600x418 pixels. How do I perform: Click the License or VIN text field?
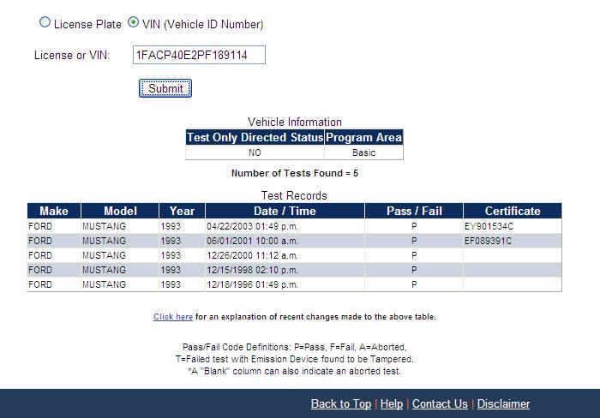click(199, 56)
